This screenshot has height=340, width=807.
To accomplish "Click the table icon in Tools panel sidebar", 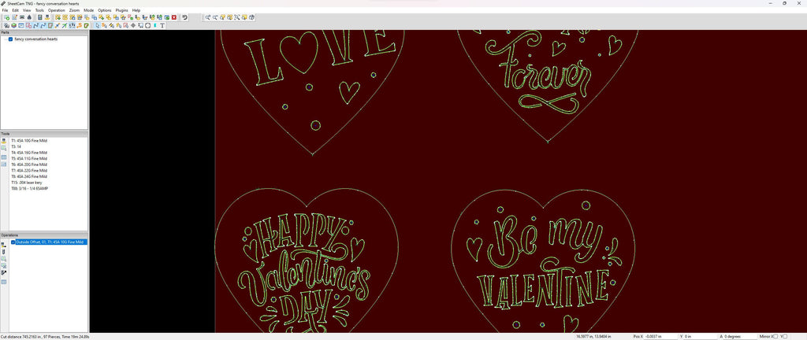I will click(4, 157).
